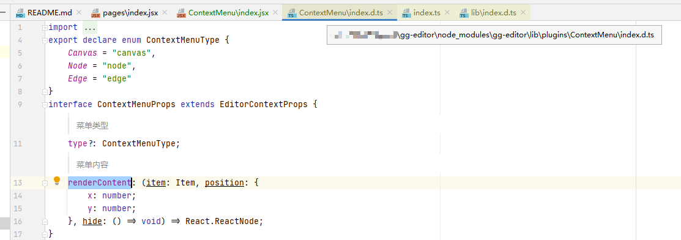
Task: Collapse the ContextMenuProps interface fold marker
Action: coord(45,105)
